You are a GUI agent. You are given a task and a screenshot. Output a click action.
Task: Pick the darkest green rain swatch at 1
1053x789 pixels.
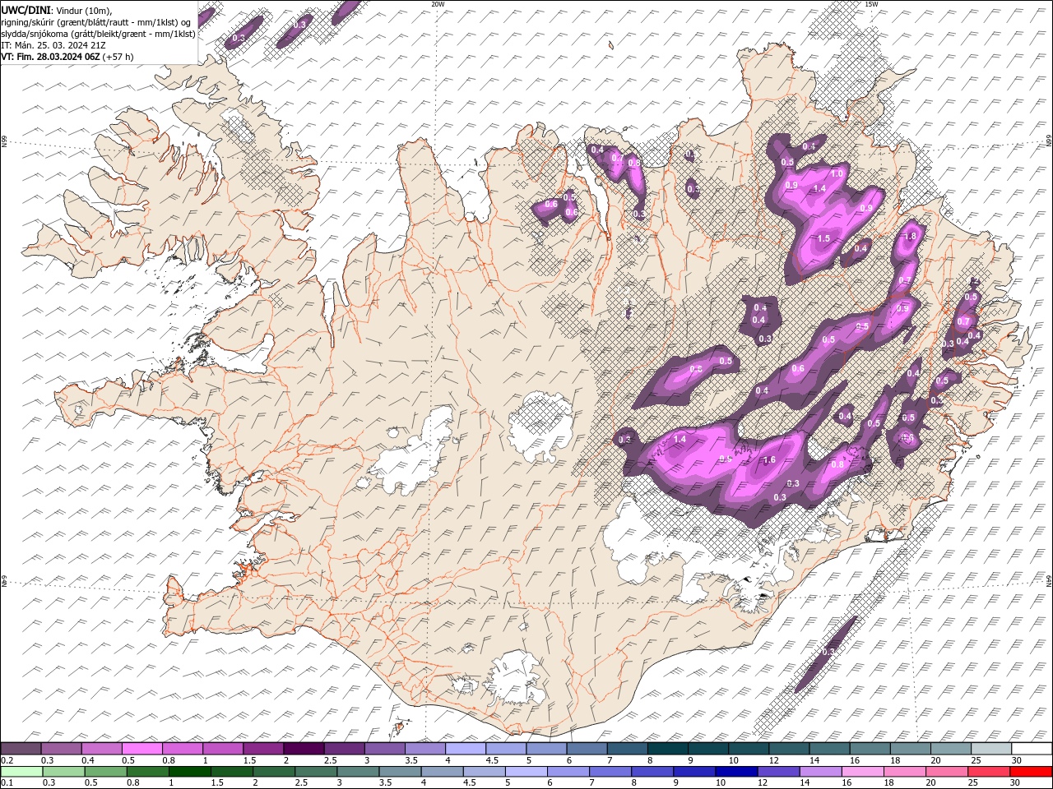[189, 772]
